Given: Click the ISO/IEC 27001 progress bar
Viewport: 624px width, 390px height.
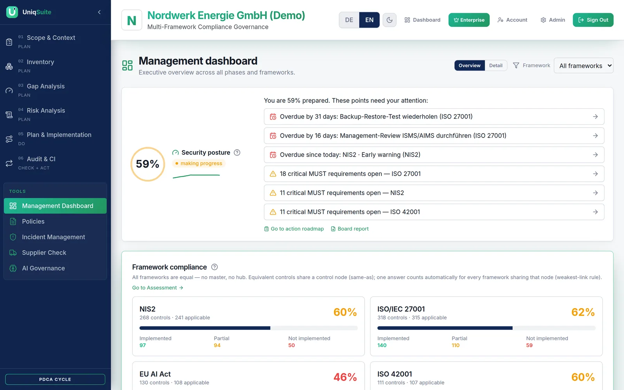Looking at the screenshot, I should pos(486,328).
